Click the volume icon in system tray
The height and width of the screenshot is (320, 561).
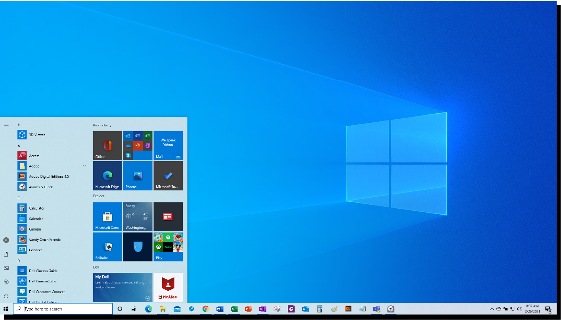(519, 309)
